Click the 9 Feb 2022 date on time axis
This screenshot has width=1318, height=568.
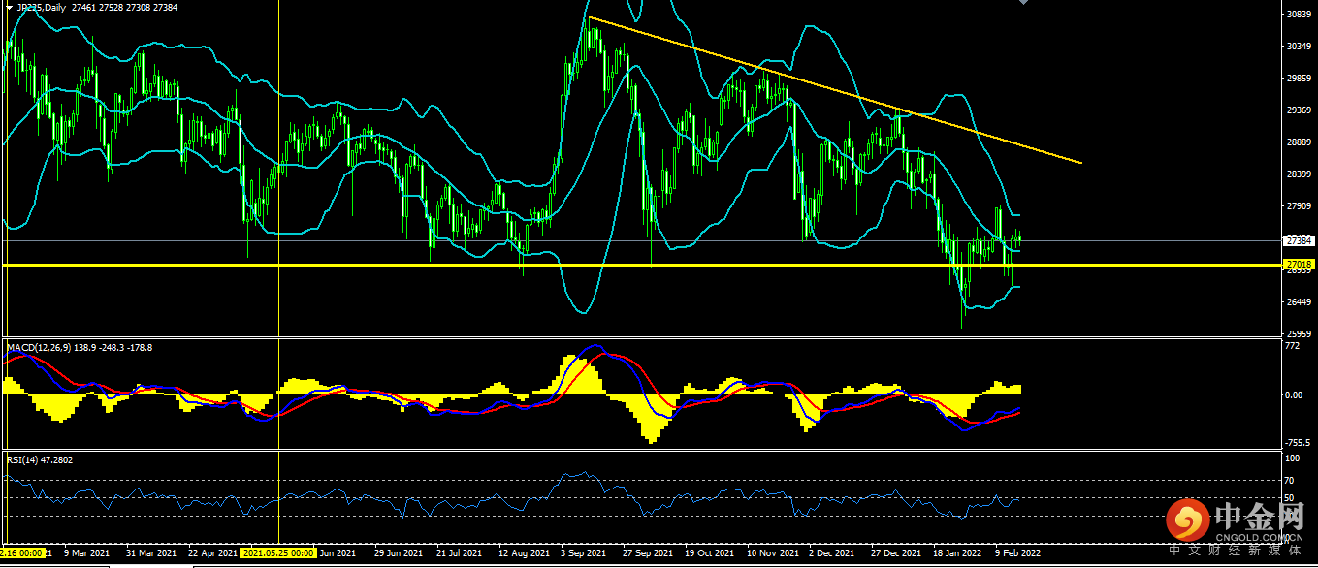pos(1017,552)
